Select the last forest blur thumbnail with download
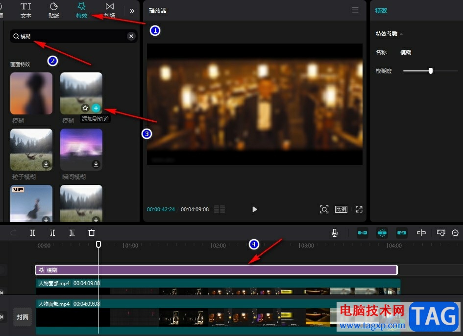Screen dimensions: 463x336 tap(81, 203)
